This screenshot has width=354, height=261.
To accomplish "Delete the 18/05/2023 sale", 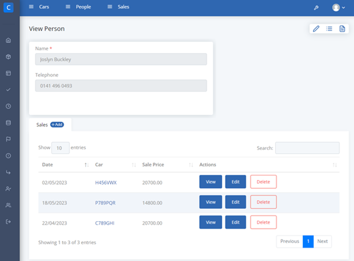I will (263, 202).
